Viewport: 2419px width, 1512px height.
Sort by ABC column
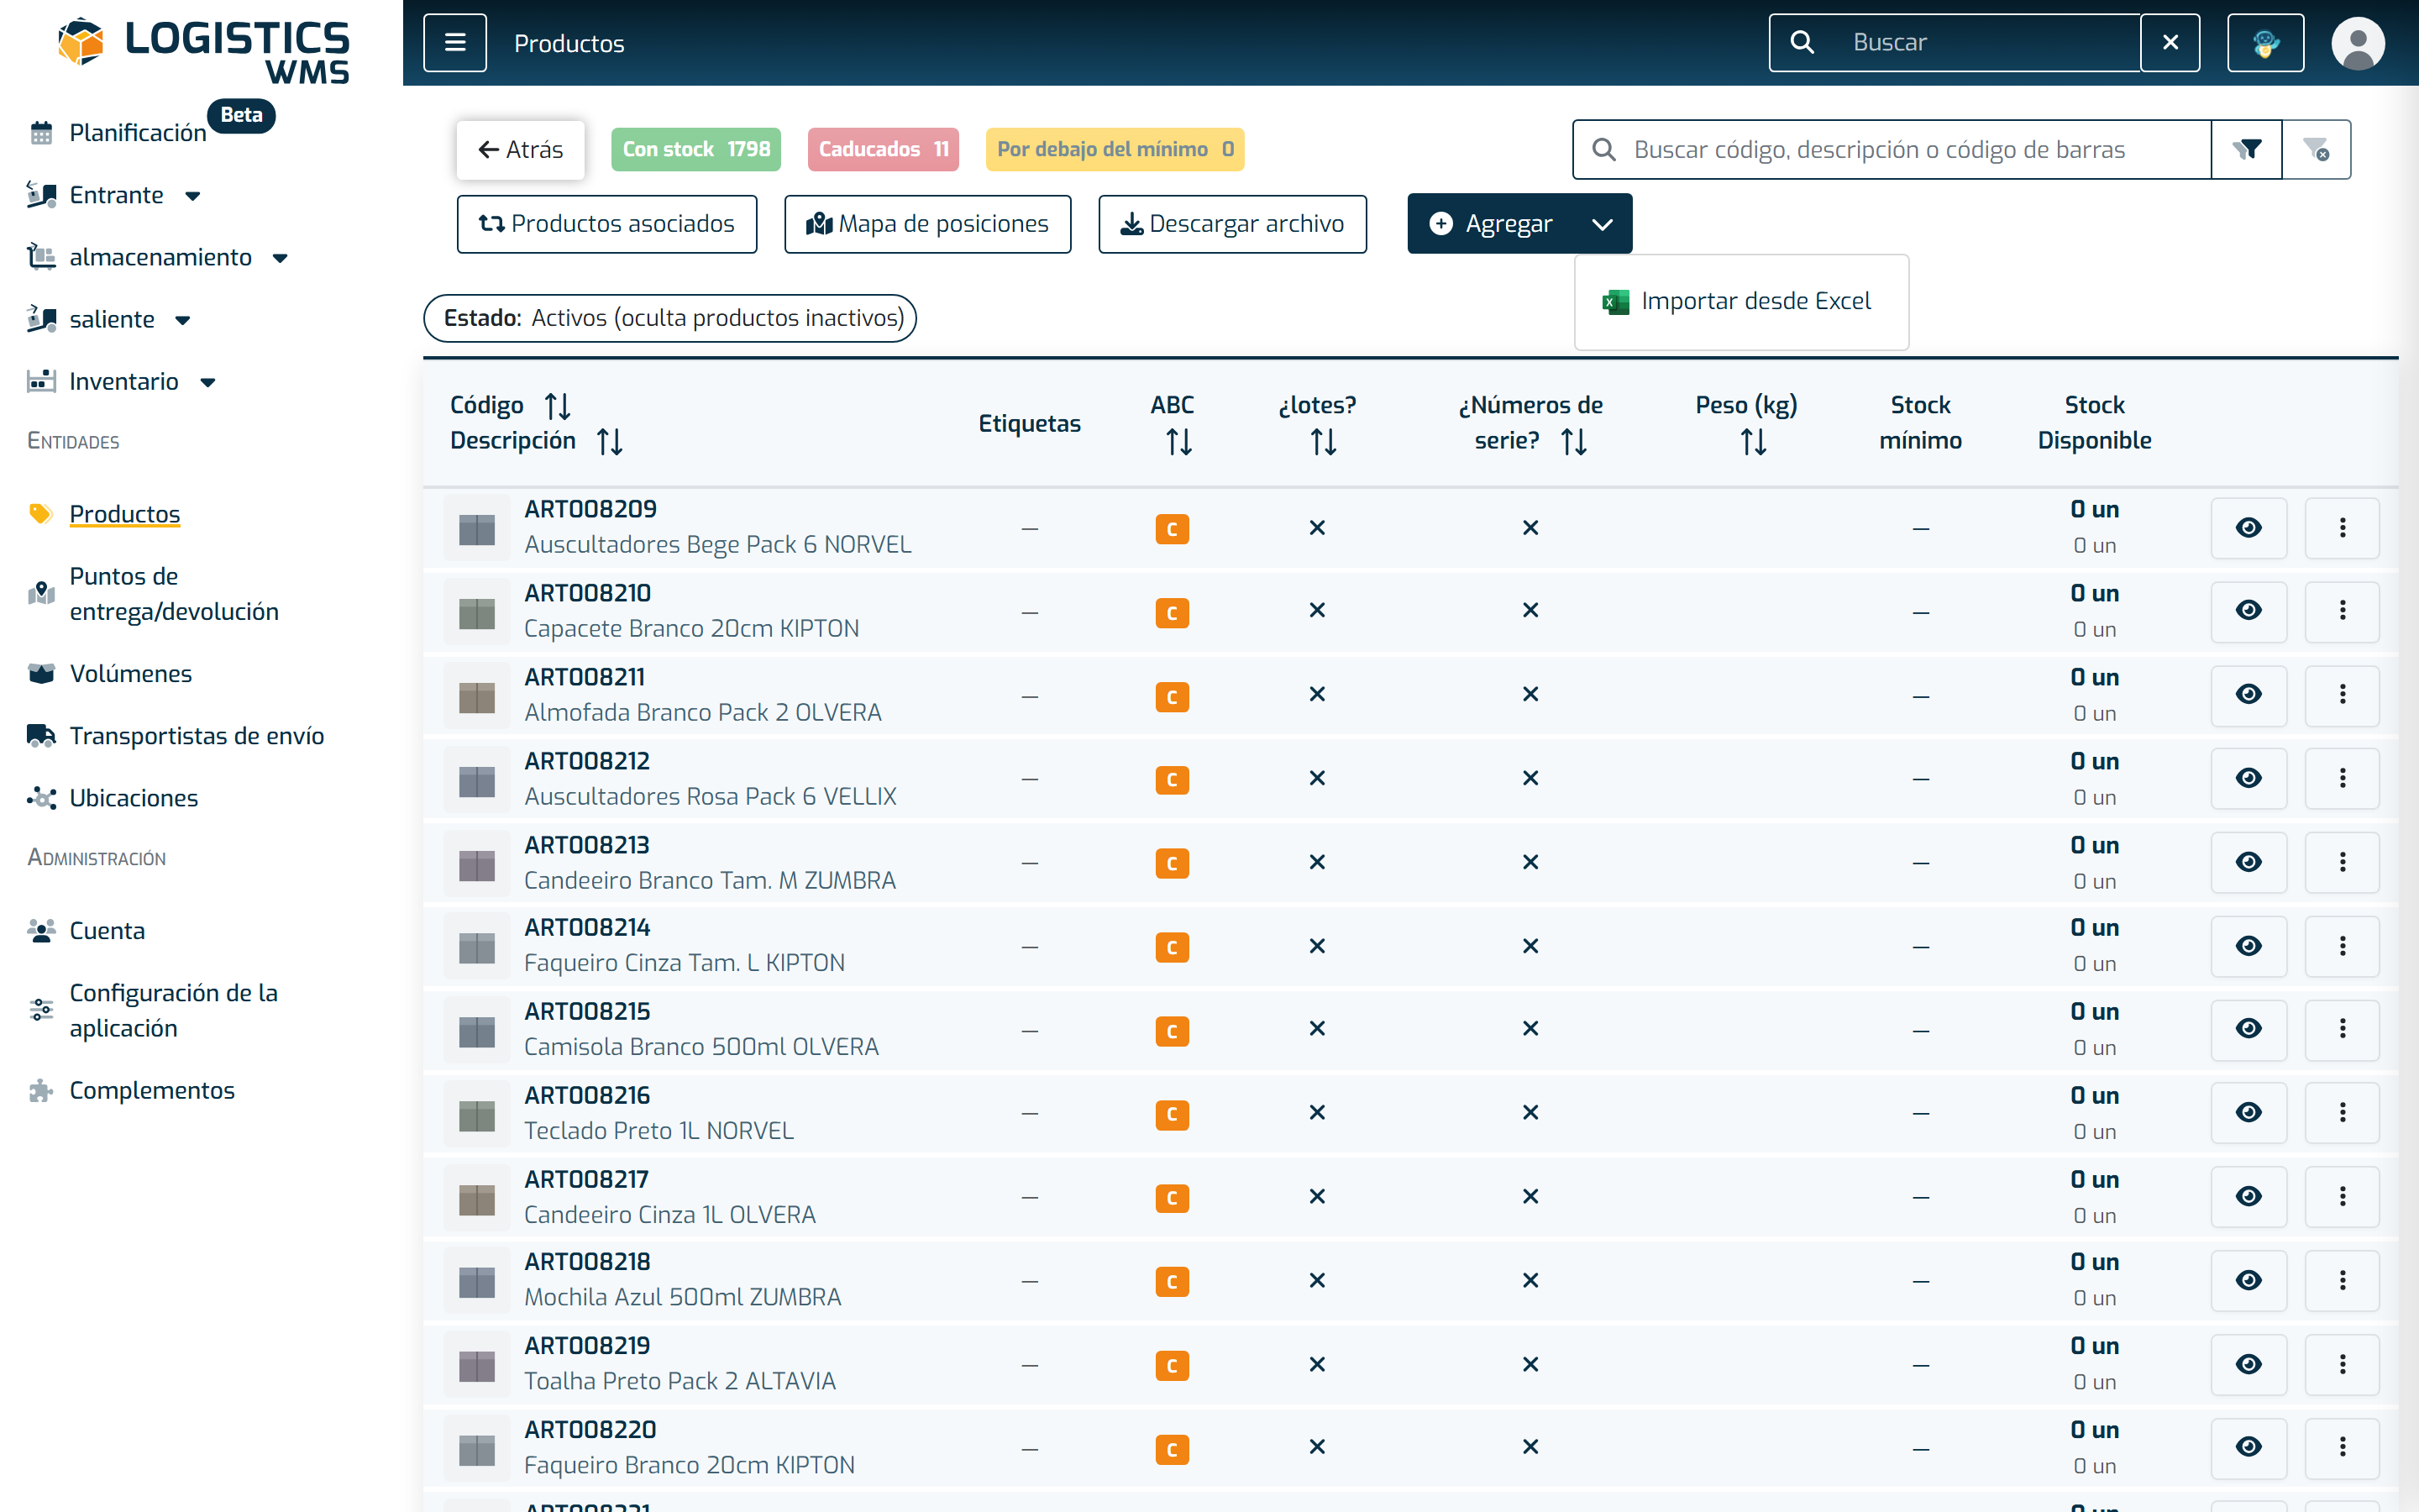[x=1178, y=441]
